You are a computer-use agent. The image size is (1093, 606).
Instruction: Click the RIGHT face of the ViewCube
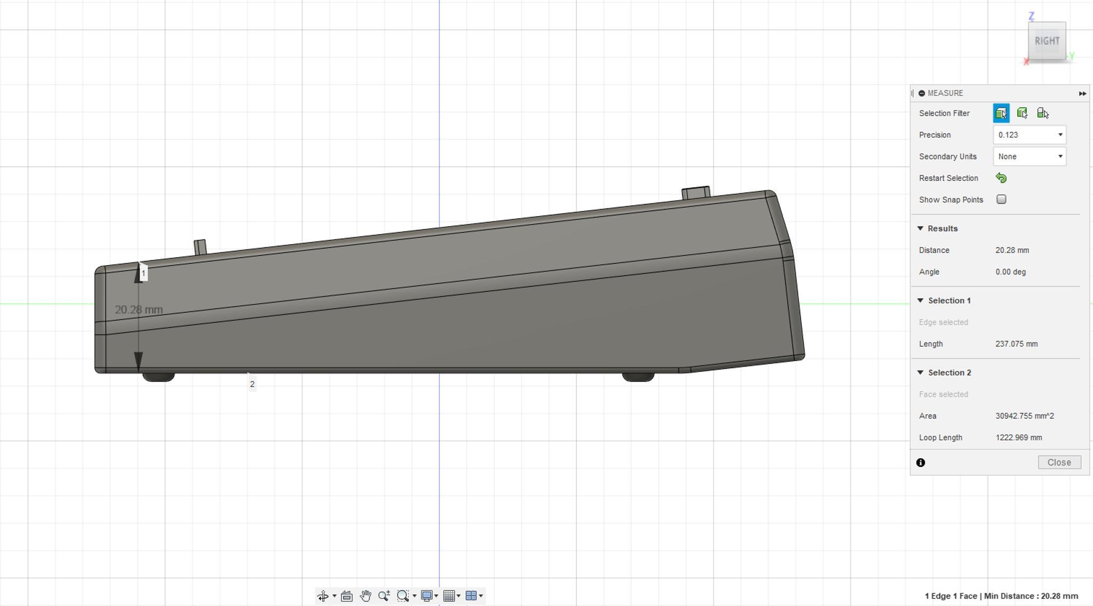(1047, 41)
